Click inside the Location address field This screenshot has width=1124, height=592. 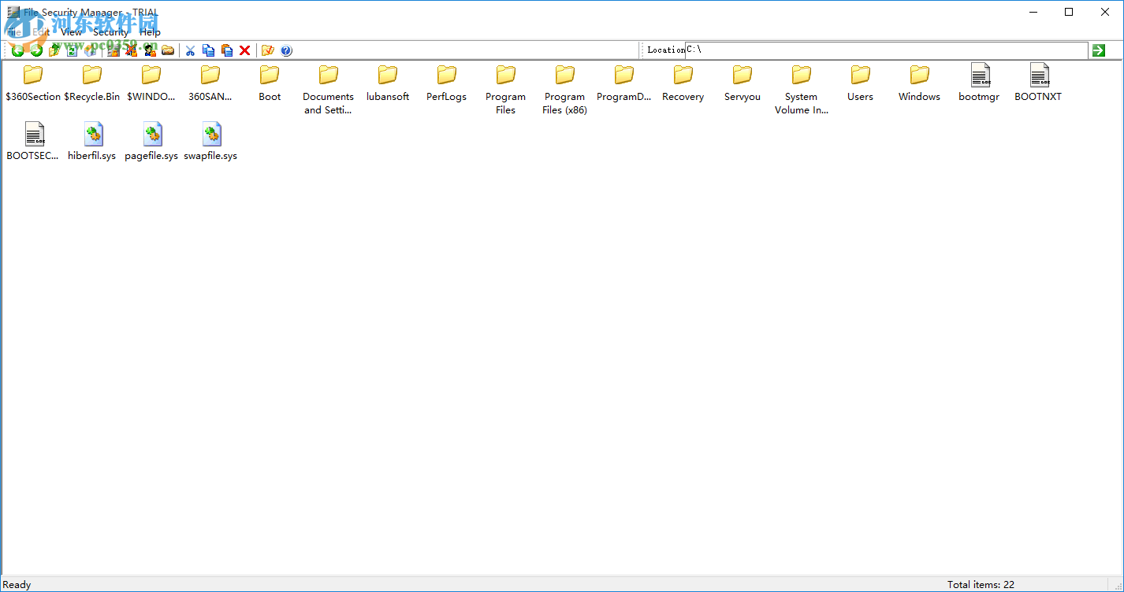point(867,49)
